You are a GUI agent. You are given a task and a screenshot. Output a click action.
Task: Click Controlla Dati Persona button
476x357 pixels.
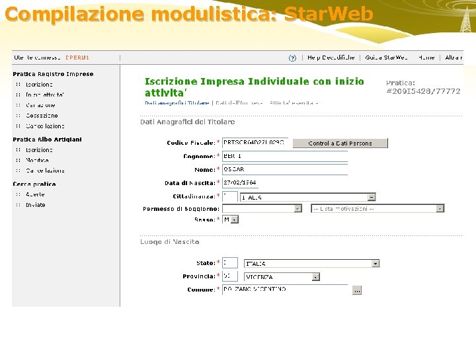pos(340,143)
